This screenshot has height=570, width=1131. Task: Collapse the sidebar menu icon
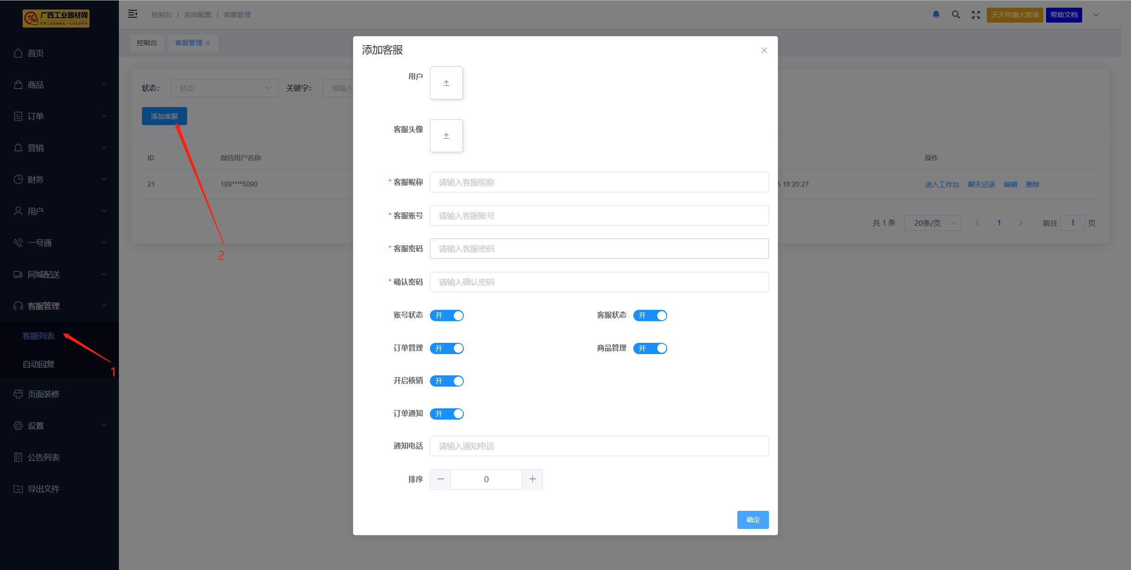pyautogui.click(x=132, y=14)
